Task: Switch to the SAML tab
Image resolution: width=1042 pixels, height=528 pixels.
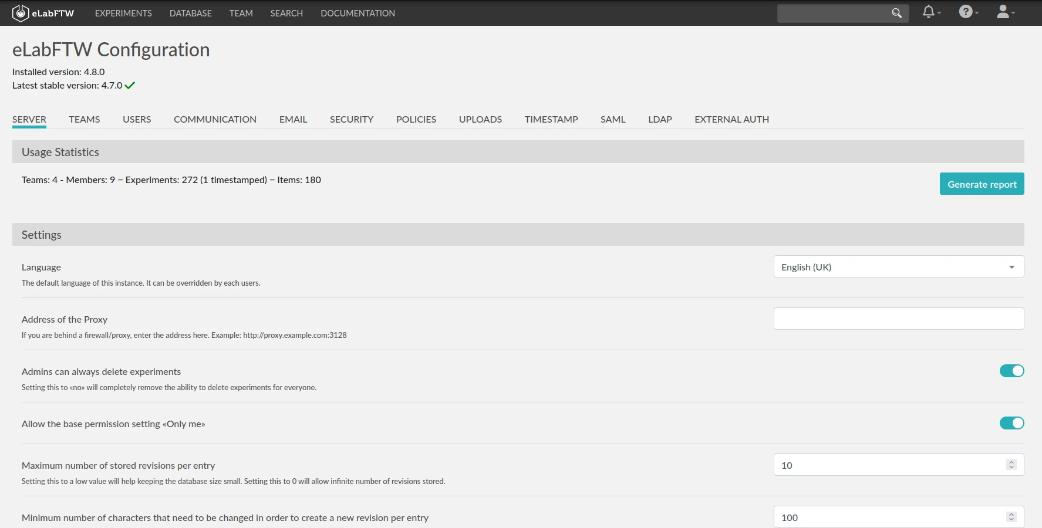Action: [613, 119]
